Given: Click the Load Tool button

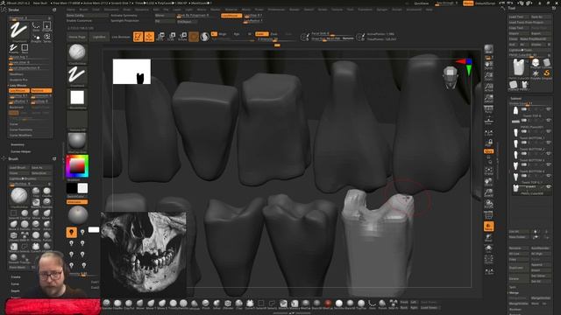Looking at the screenshot, I should (518, 17).
